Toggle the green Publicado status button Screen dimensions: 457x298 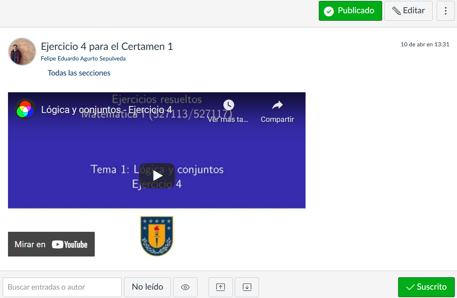350,11
